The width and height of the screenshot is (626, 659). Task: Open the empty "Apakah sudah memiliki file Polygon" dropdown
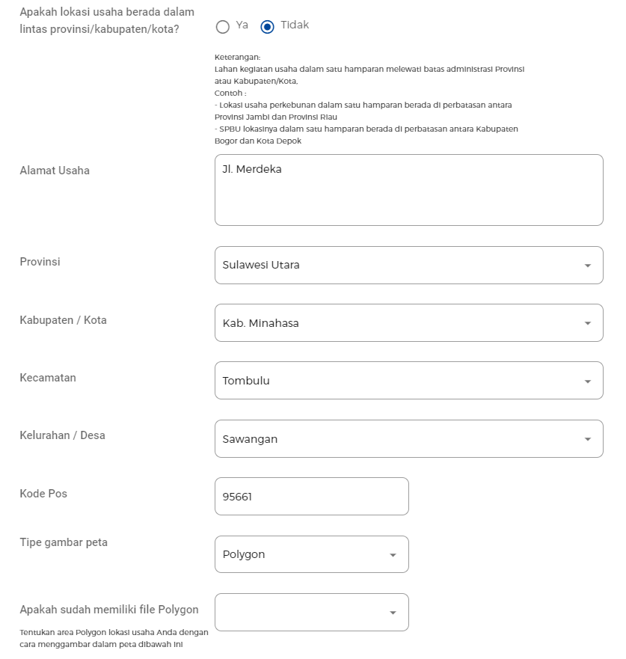(x=312, y=613)
